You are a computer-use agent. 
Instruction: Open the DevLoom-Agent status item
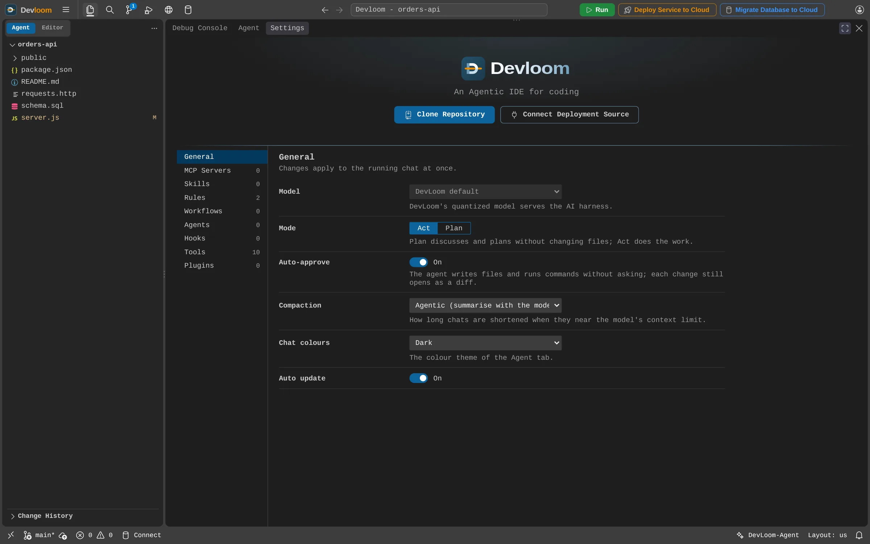point(768,535)
